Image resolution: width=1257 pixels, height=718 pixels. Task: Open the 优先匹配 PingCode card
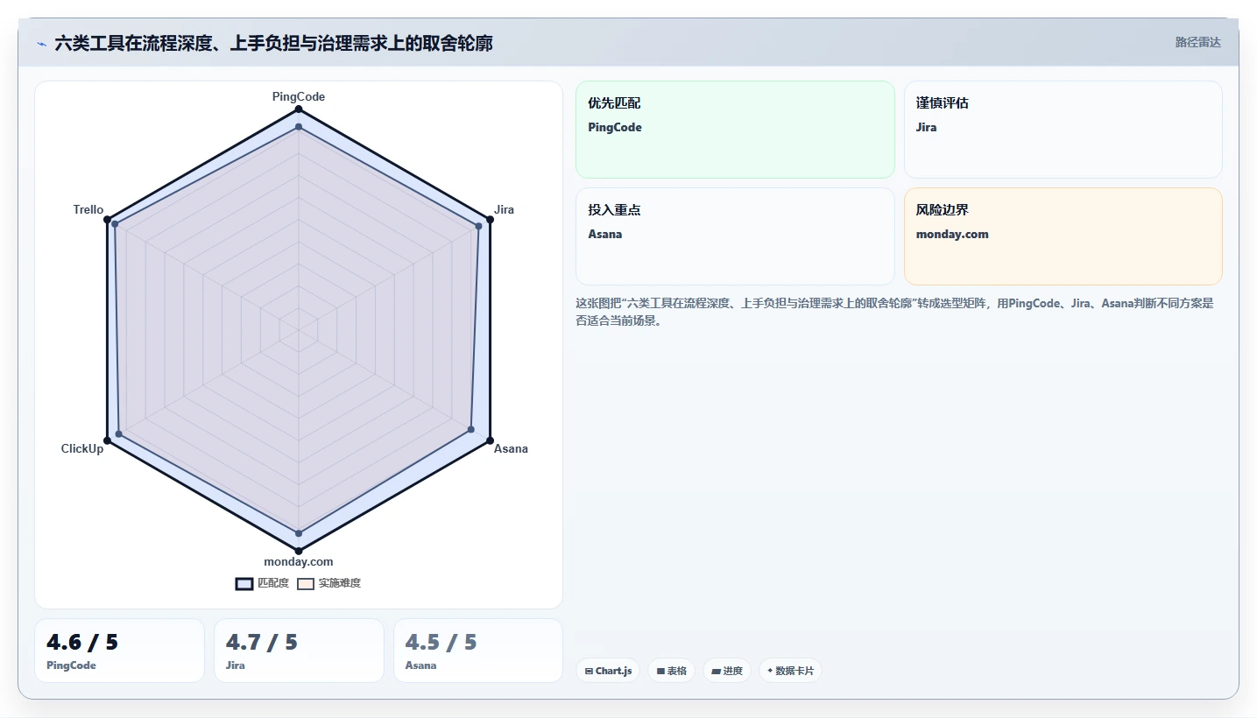735,130
